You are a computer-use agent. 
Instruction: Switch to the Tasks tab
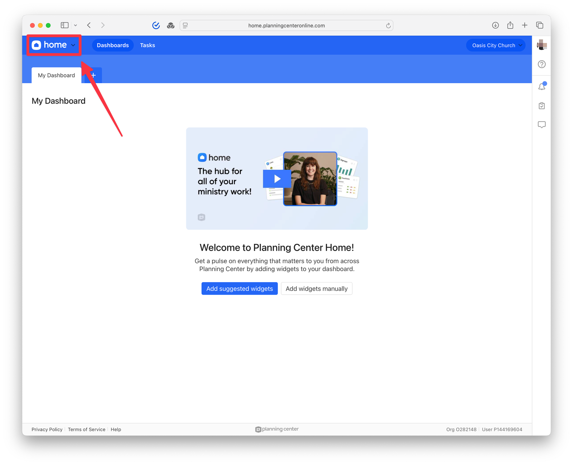pos(147,45)
